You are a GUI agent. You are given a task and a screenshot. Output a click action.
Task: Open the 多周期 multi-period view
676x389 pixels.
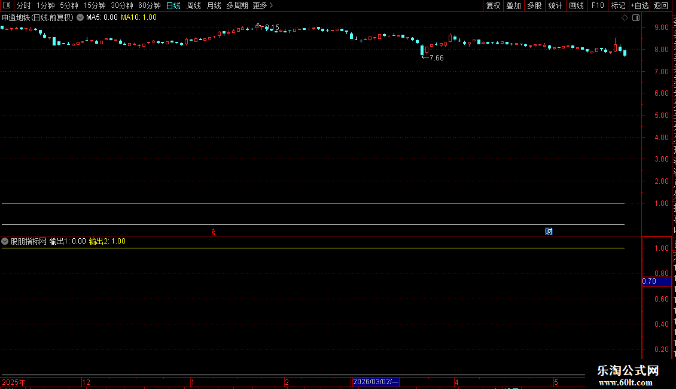point(237,5)
